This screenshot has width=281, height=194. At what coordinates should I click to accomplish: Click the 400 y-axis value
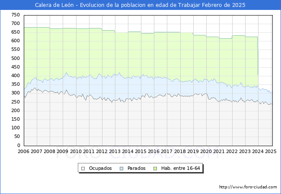click(16, 76)
